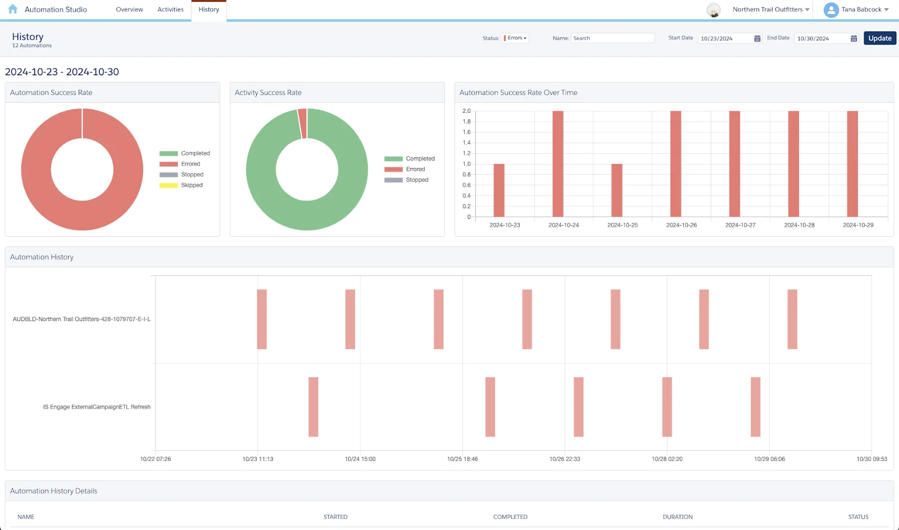Screen dimensions: 899x530
Task: Click the Update button
Action: click(880, 38)
